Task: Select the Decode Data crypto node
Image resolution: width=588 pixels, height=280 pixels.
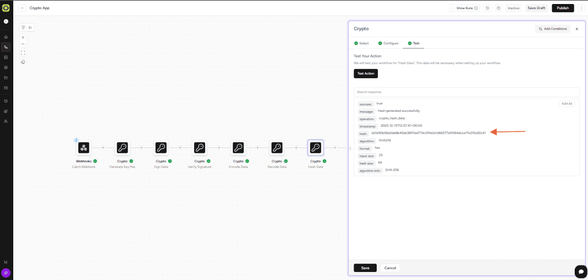Action: [277, 148]
